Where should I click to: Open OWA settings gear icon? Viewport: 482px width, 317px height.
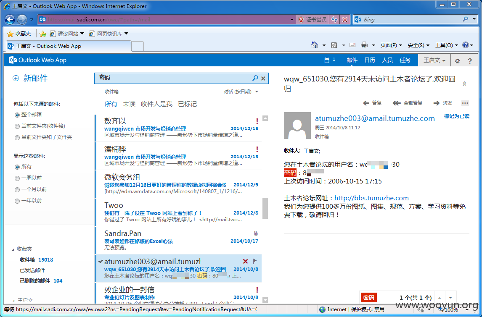pyautogui.click(x=458, y=61)
